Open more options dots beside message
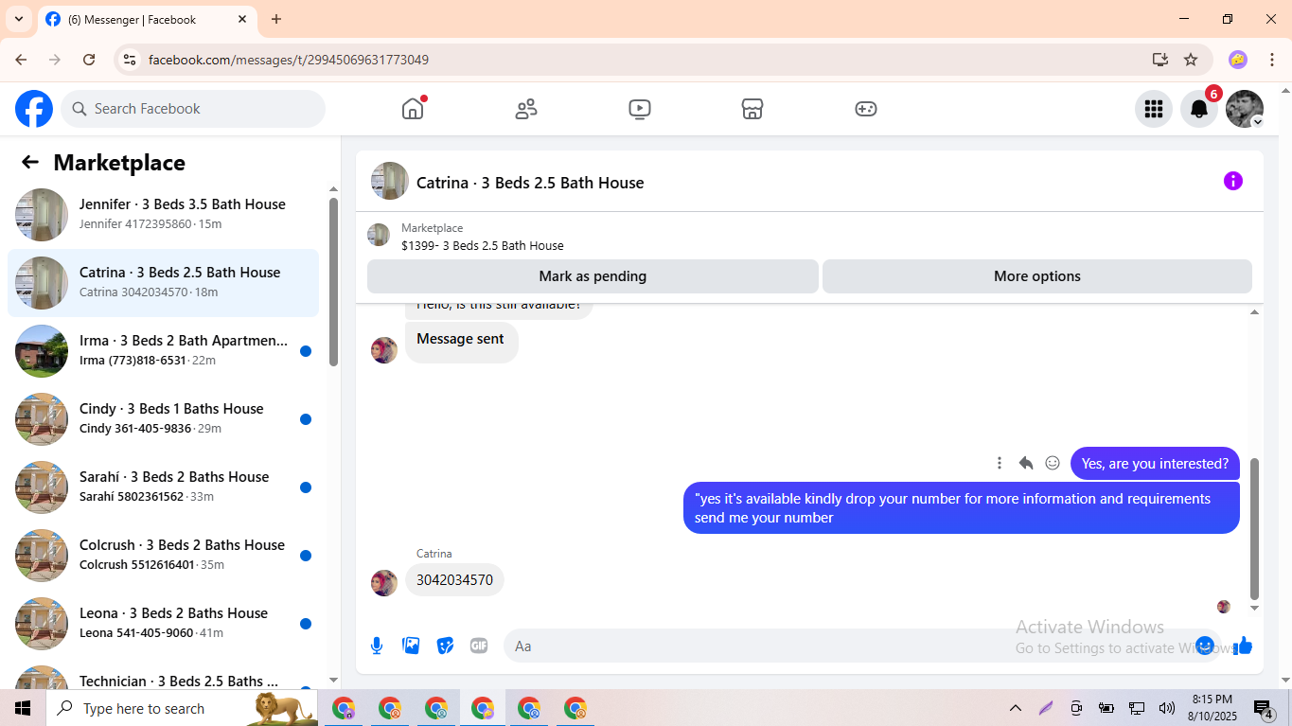 click(x=999, y=463)
